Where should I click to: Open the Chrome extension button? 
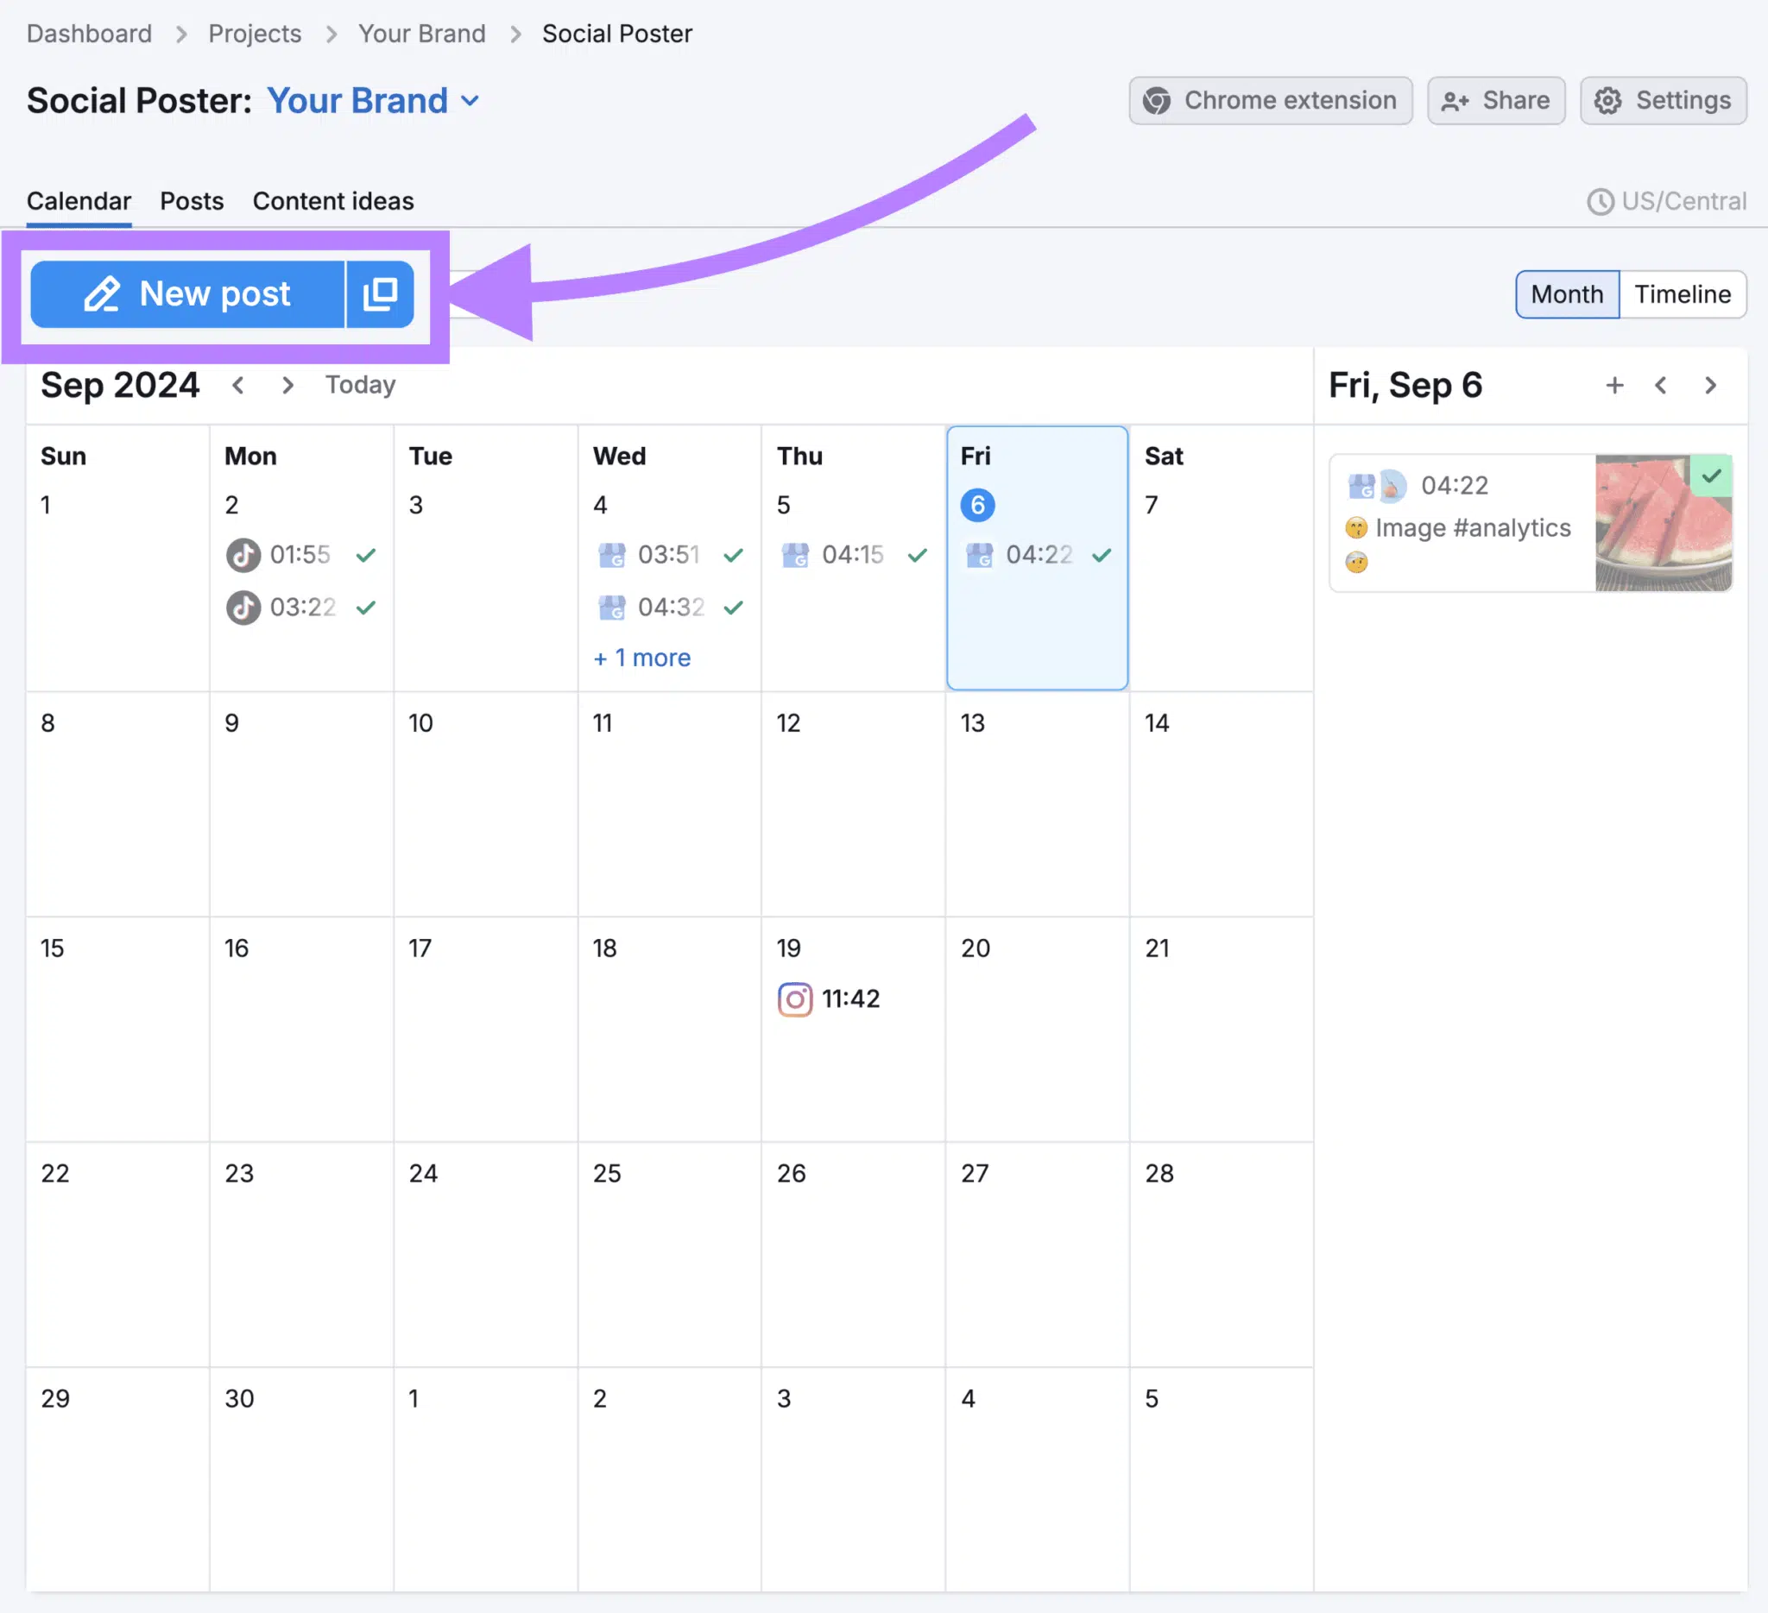tap(1270, 101)
